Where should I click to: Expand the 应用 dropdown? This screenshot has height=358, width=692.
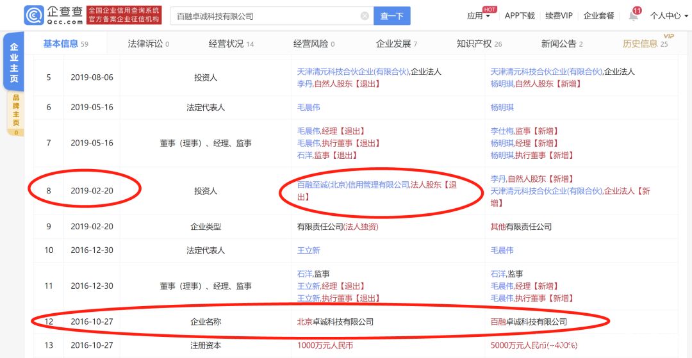(479, 16)
